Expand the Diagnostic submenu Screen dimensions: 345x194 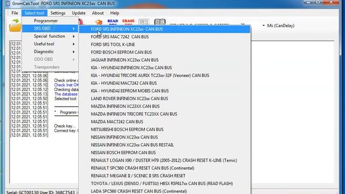click(50, 52)
